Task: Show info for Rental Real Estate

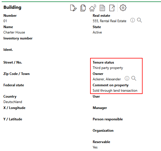Action: click(133, 20)
